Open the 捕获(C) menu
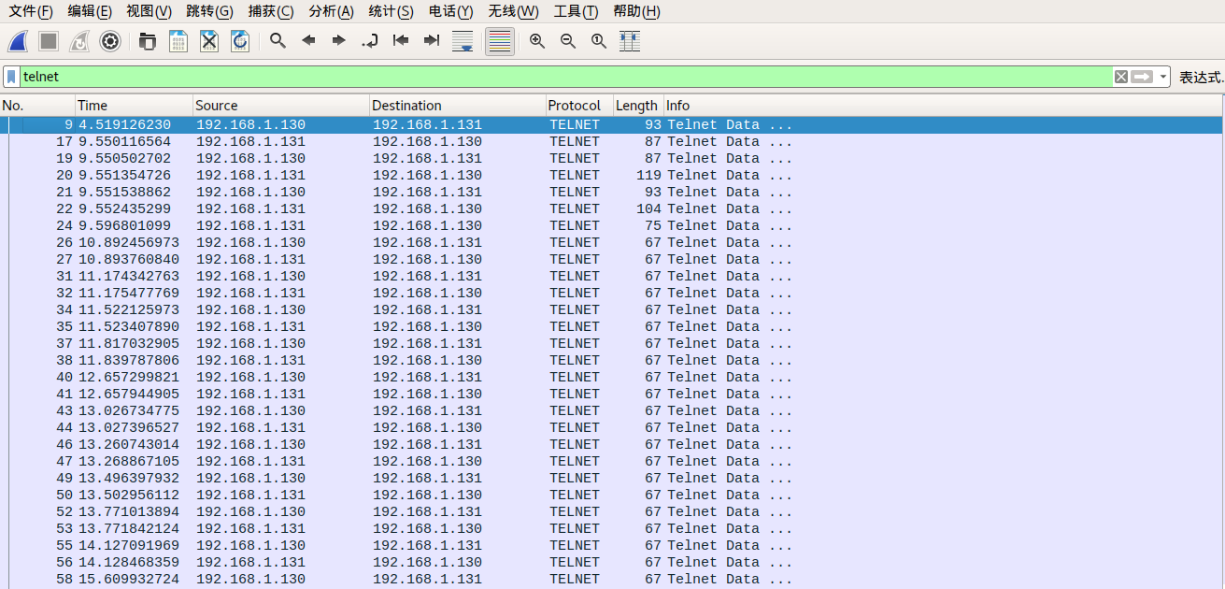This screenshot has width=1225, height=589. [x=271, y=11]
